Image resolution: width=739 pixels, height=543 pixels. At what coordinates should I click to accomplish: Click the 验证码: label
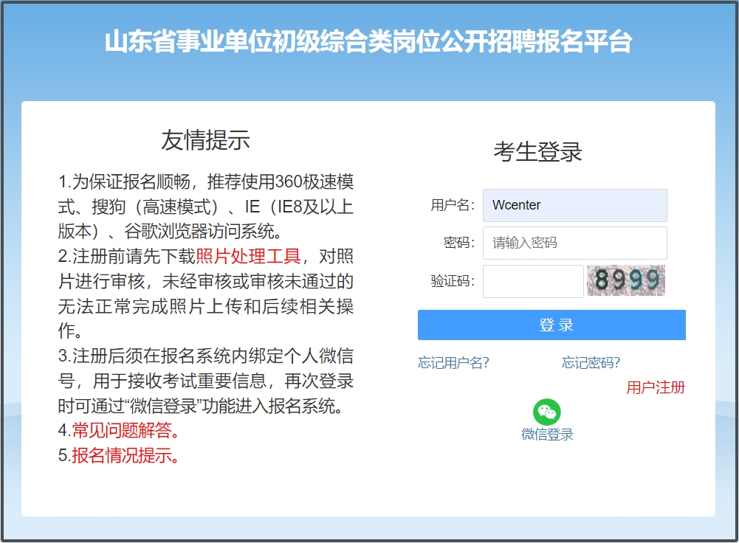pos(453,281)
